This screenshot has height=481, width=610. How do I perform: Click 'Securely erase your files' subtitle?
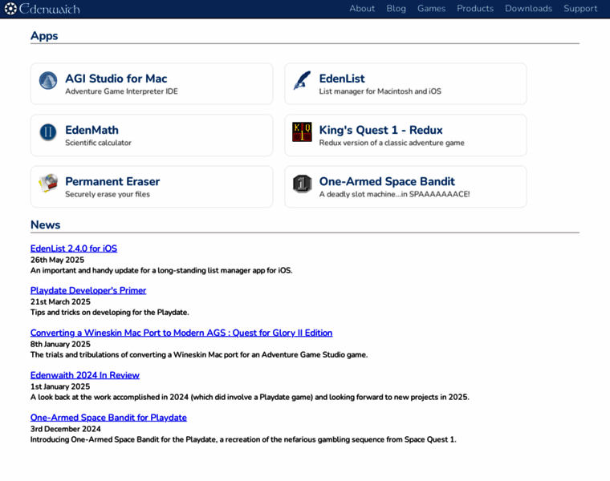click(x=108, y=194)
